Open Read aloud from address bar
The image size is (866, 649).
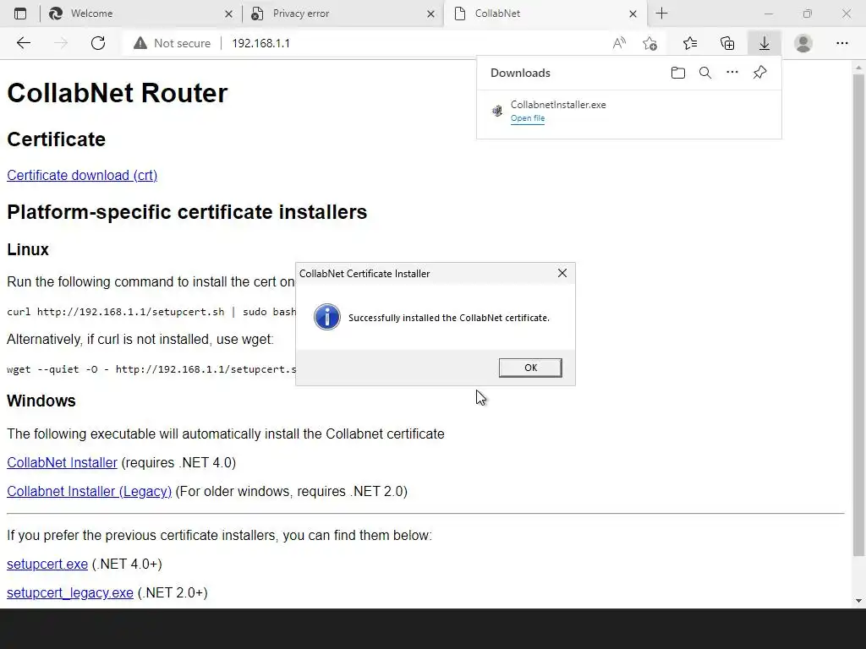coord(619,43)
